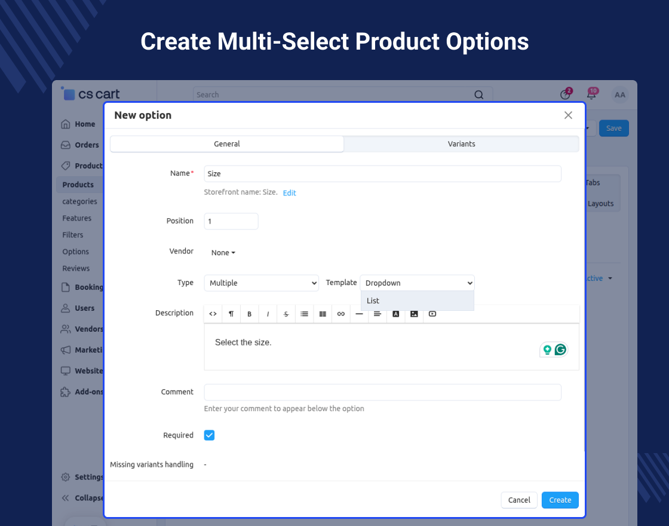Open Vendors in sidebar
Viewport: 669px width, 526px height.
coord(81,329)
